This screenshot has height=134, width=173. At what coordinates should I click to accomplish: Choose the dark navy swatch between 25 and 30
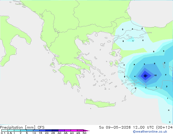(55, 130)
